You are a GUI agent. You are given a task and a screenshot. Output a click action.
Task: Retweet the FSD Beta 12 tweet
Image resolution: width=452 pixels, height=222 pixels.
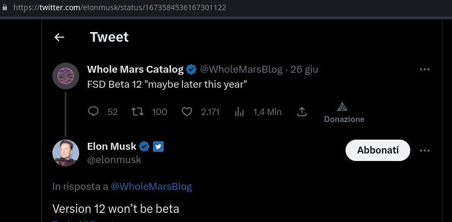[x=137, y=112]
